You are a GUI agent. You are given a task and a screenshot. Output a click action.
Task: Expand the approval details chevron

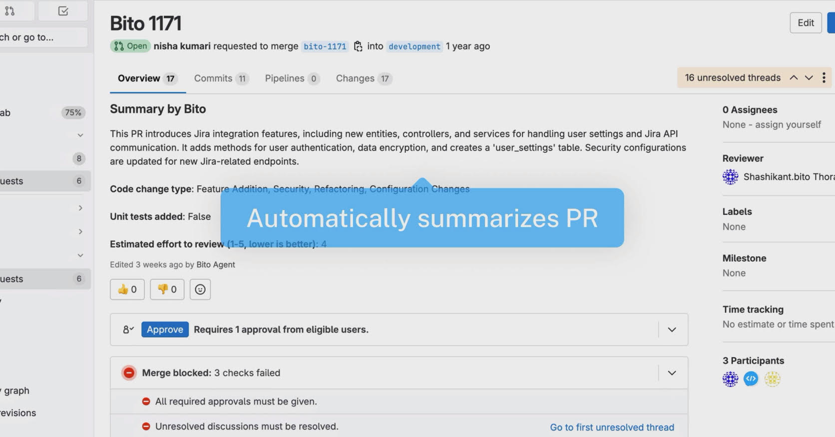(672, 330)
